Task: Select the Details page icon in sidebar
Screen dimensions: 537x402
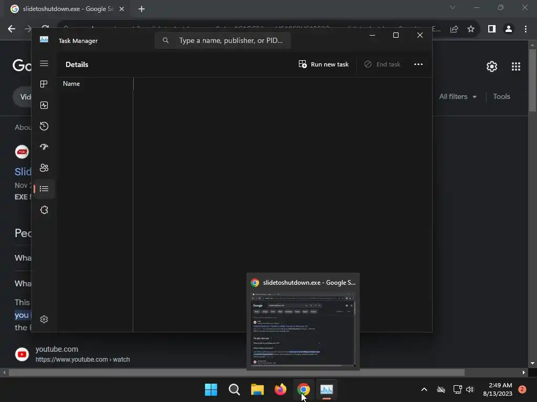Action: (x=44, y=188)
